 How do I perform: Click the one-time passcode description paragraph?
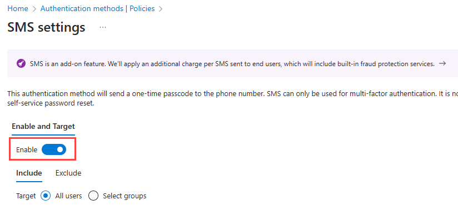point(232,98)
